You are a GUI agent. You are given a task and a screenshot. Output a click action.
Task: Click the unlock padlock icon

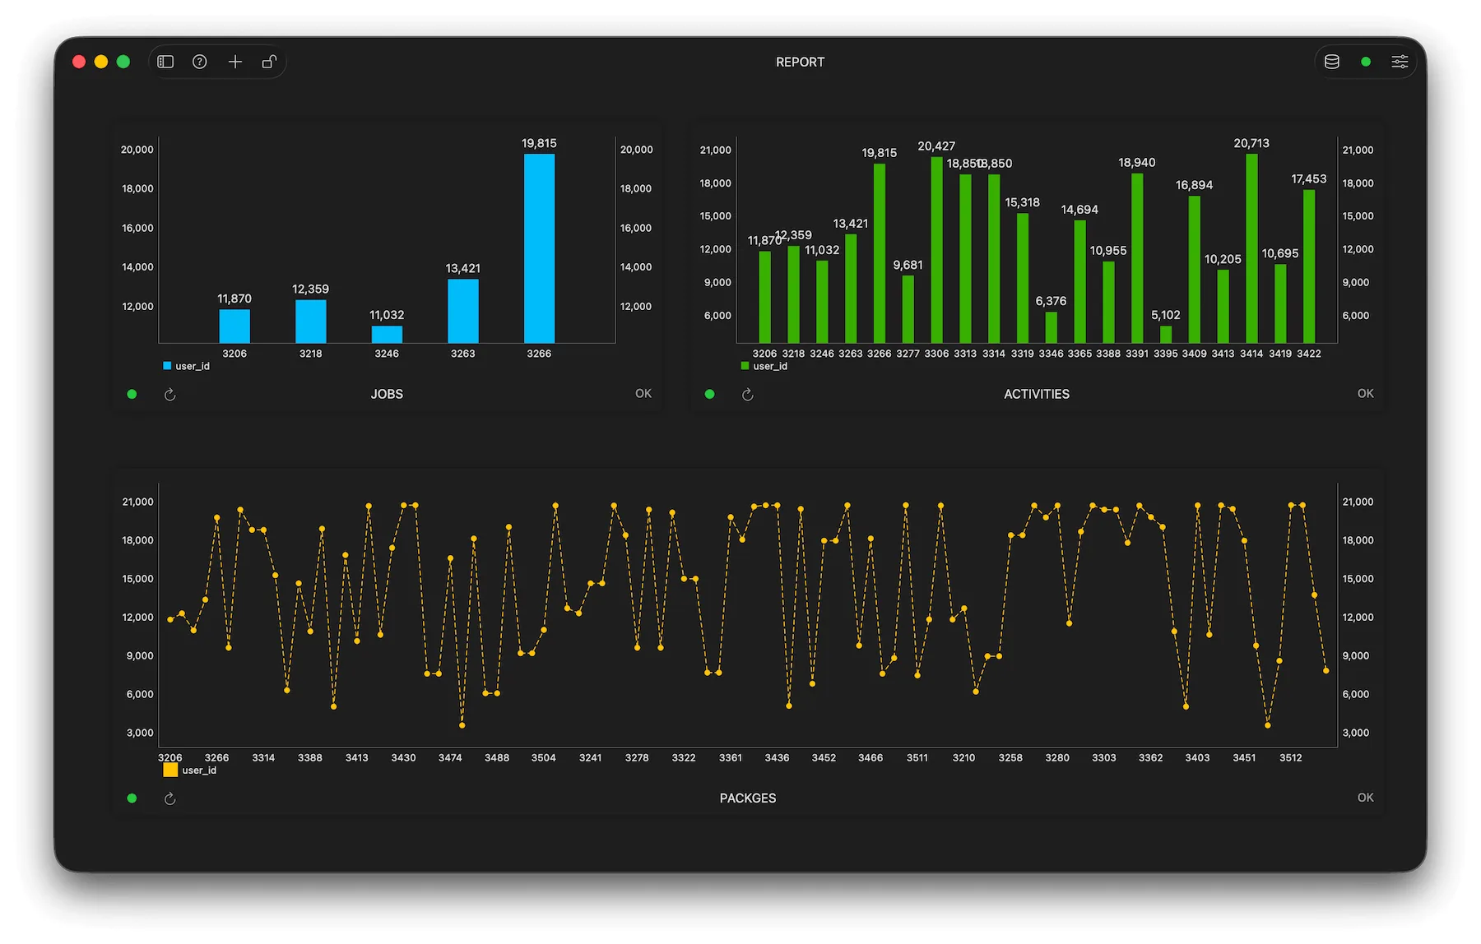click(x=269, y=62)
